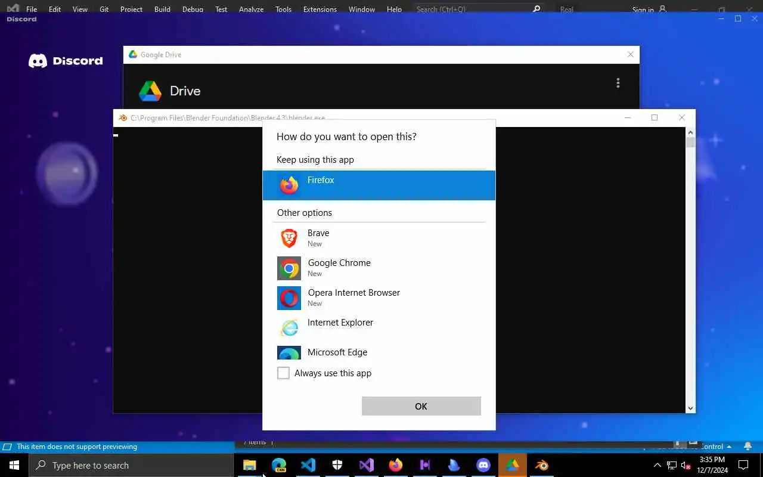Open Visual Studio Window menu
The height and width of the screenshot is (477, 763).
(362, 10)
